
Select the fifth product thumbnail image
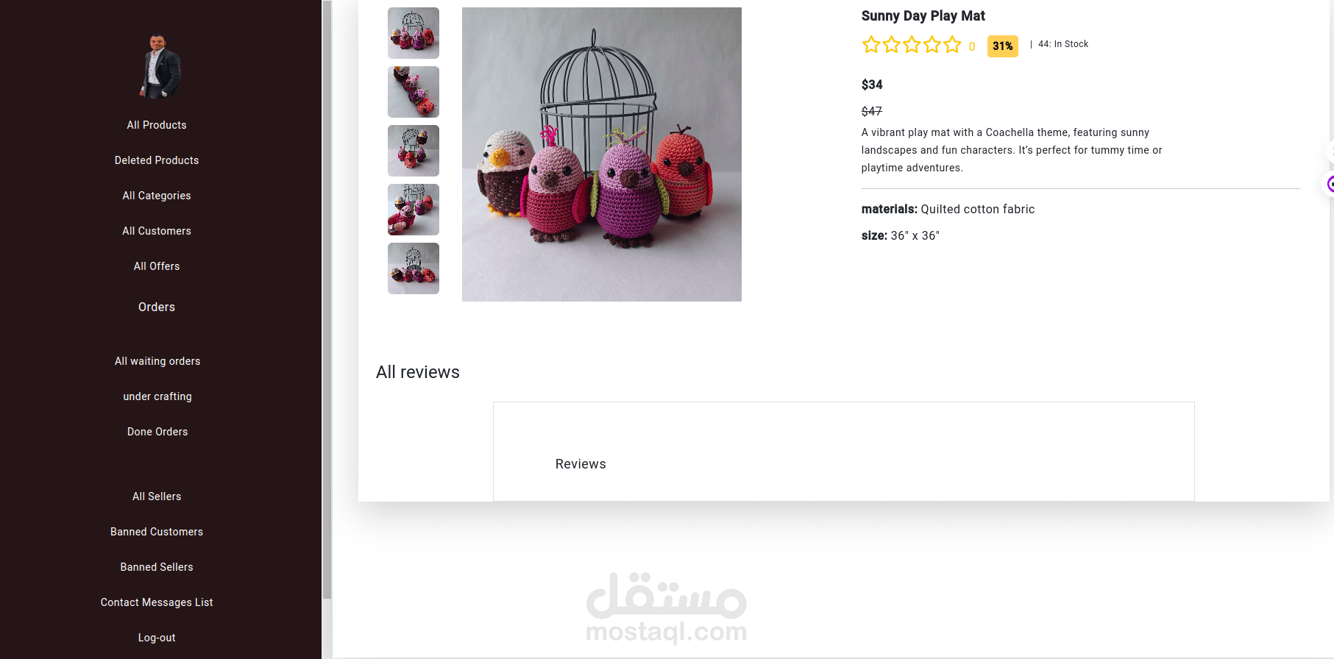(x=414, y=268)
